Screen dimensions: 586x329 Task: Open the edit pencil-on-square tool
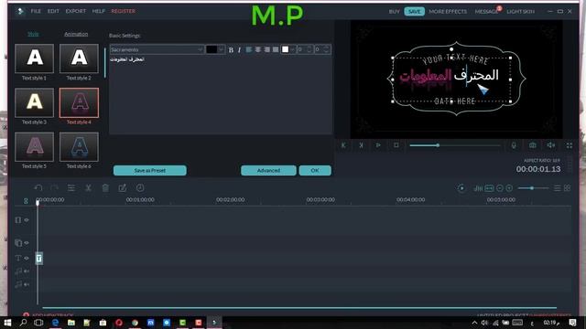click(123, 188)
